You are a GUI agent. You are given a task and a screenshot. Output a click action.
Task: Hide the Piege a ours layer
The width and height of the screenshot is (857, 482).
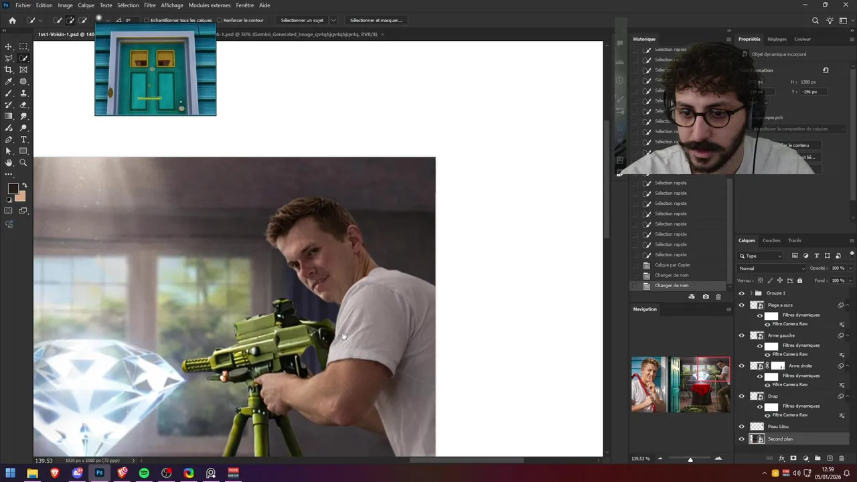point(741,305)
